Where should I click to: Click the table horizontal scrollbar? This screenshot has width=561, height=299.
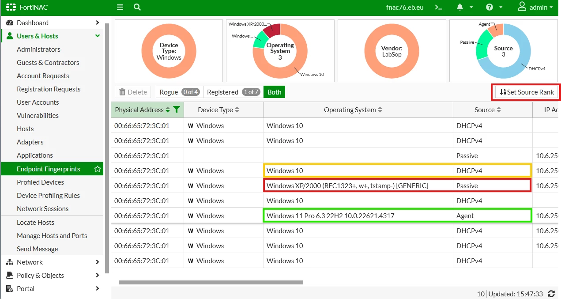[x=211, y=282]
